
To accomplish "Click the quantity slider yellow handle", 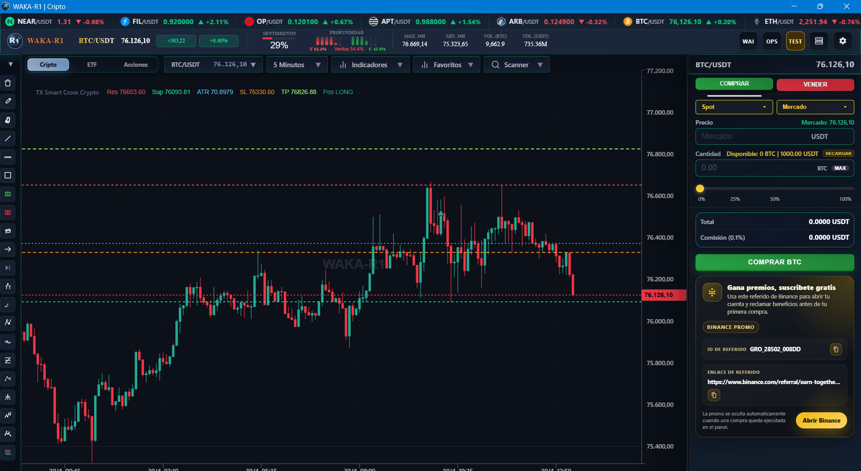I will tap(700, 189).
